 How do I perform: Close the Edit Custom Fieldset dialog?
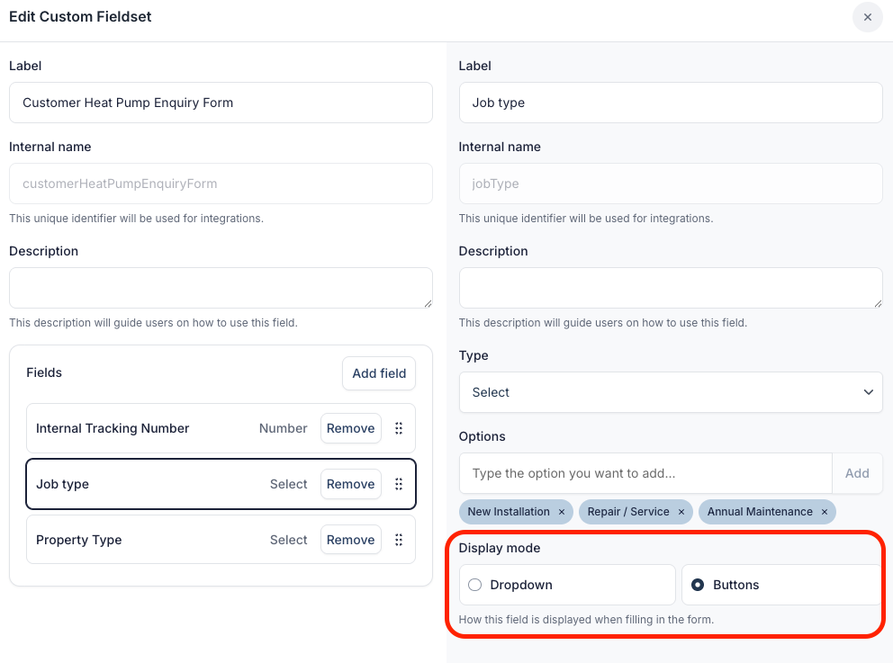(x=867, y=17)
